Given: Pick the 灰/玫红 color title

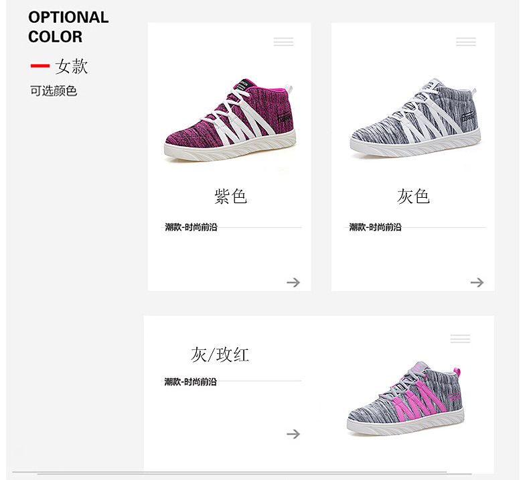Looking at the screenshot, I should click(x=220, y=354).
